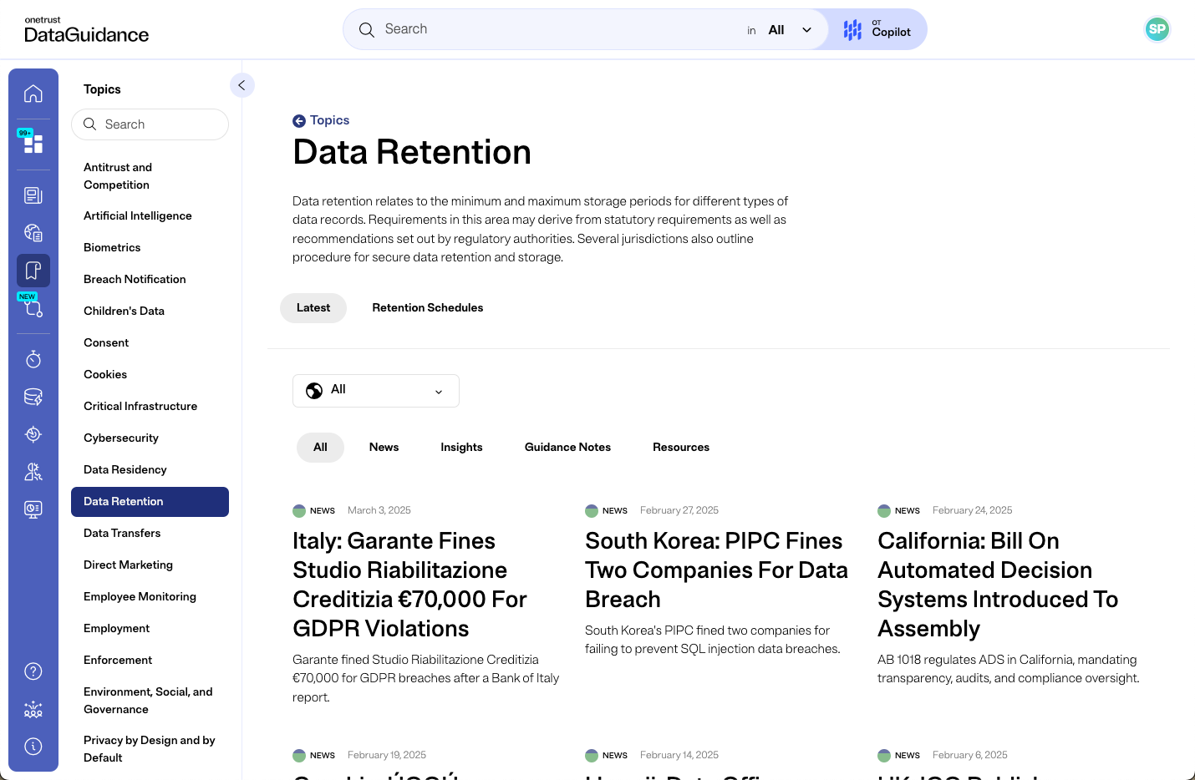The width and height of the screenshot is (1195, 780).
Task: Open the database icon in the sidebar
Action: 33,397
